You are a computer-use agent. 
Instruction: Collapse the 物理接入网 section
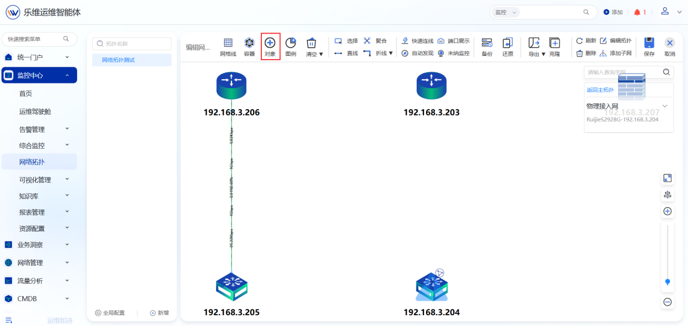[x=665, y=106]
